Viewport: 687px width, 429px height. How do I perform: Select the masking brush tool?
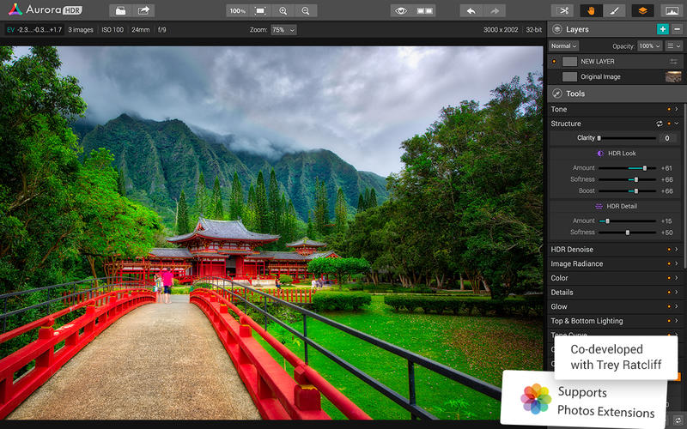(x=614, y=10)
